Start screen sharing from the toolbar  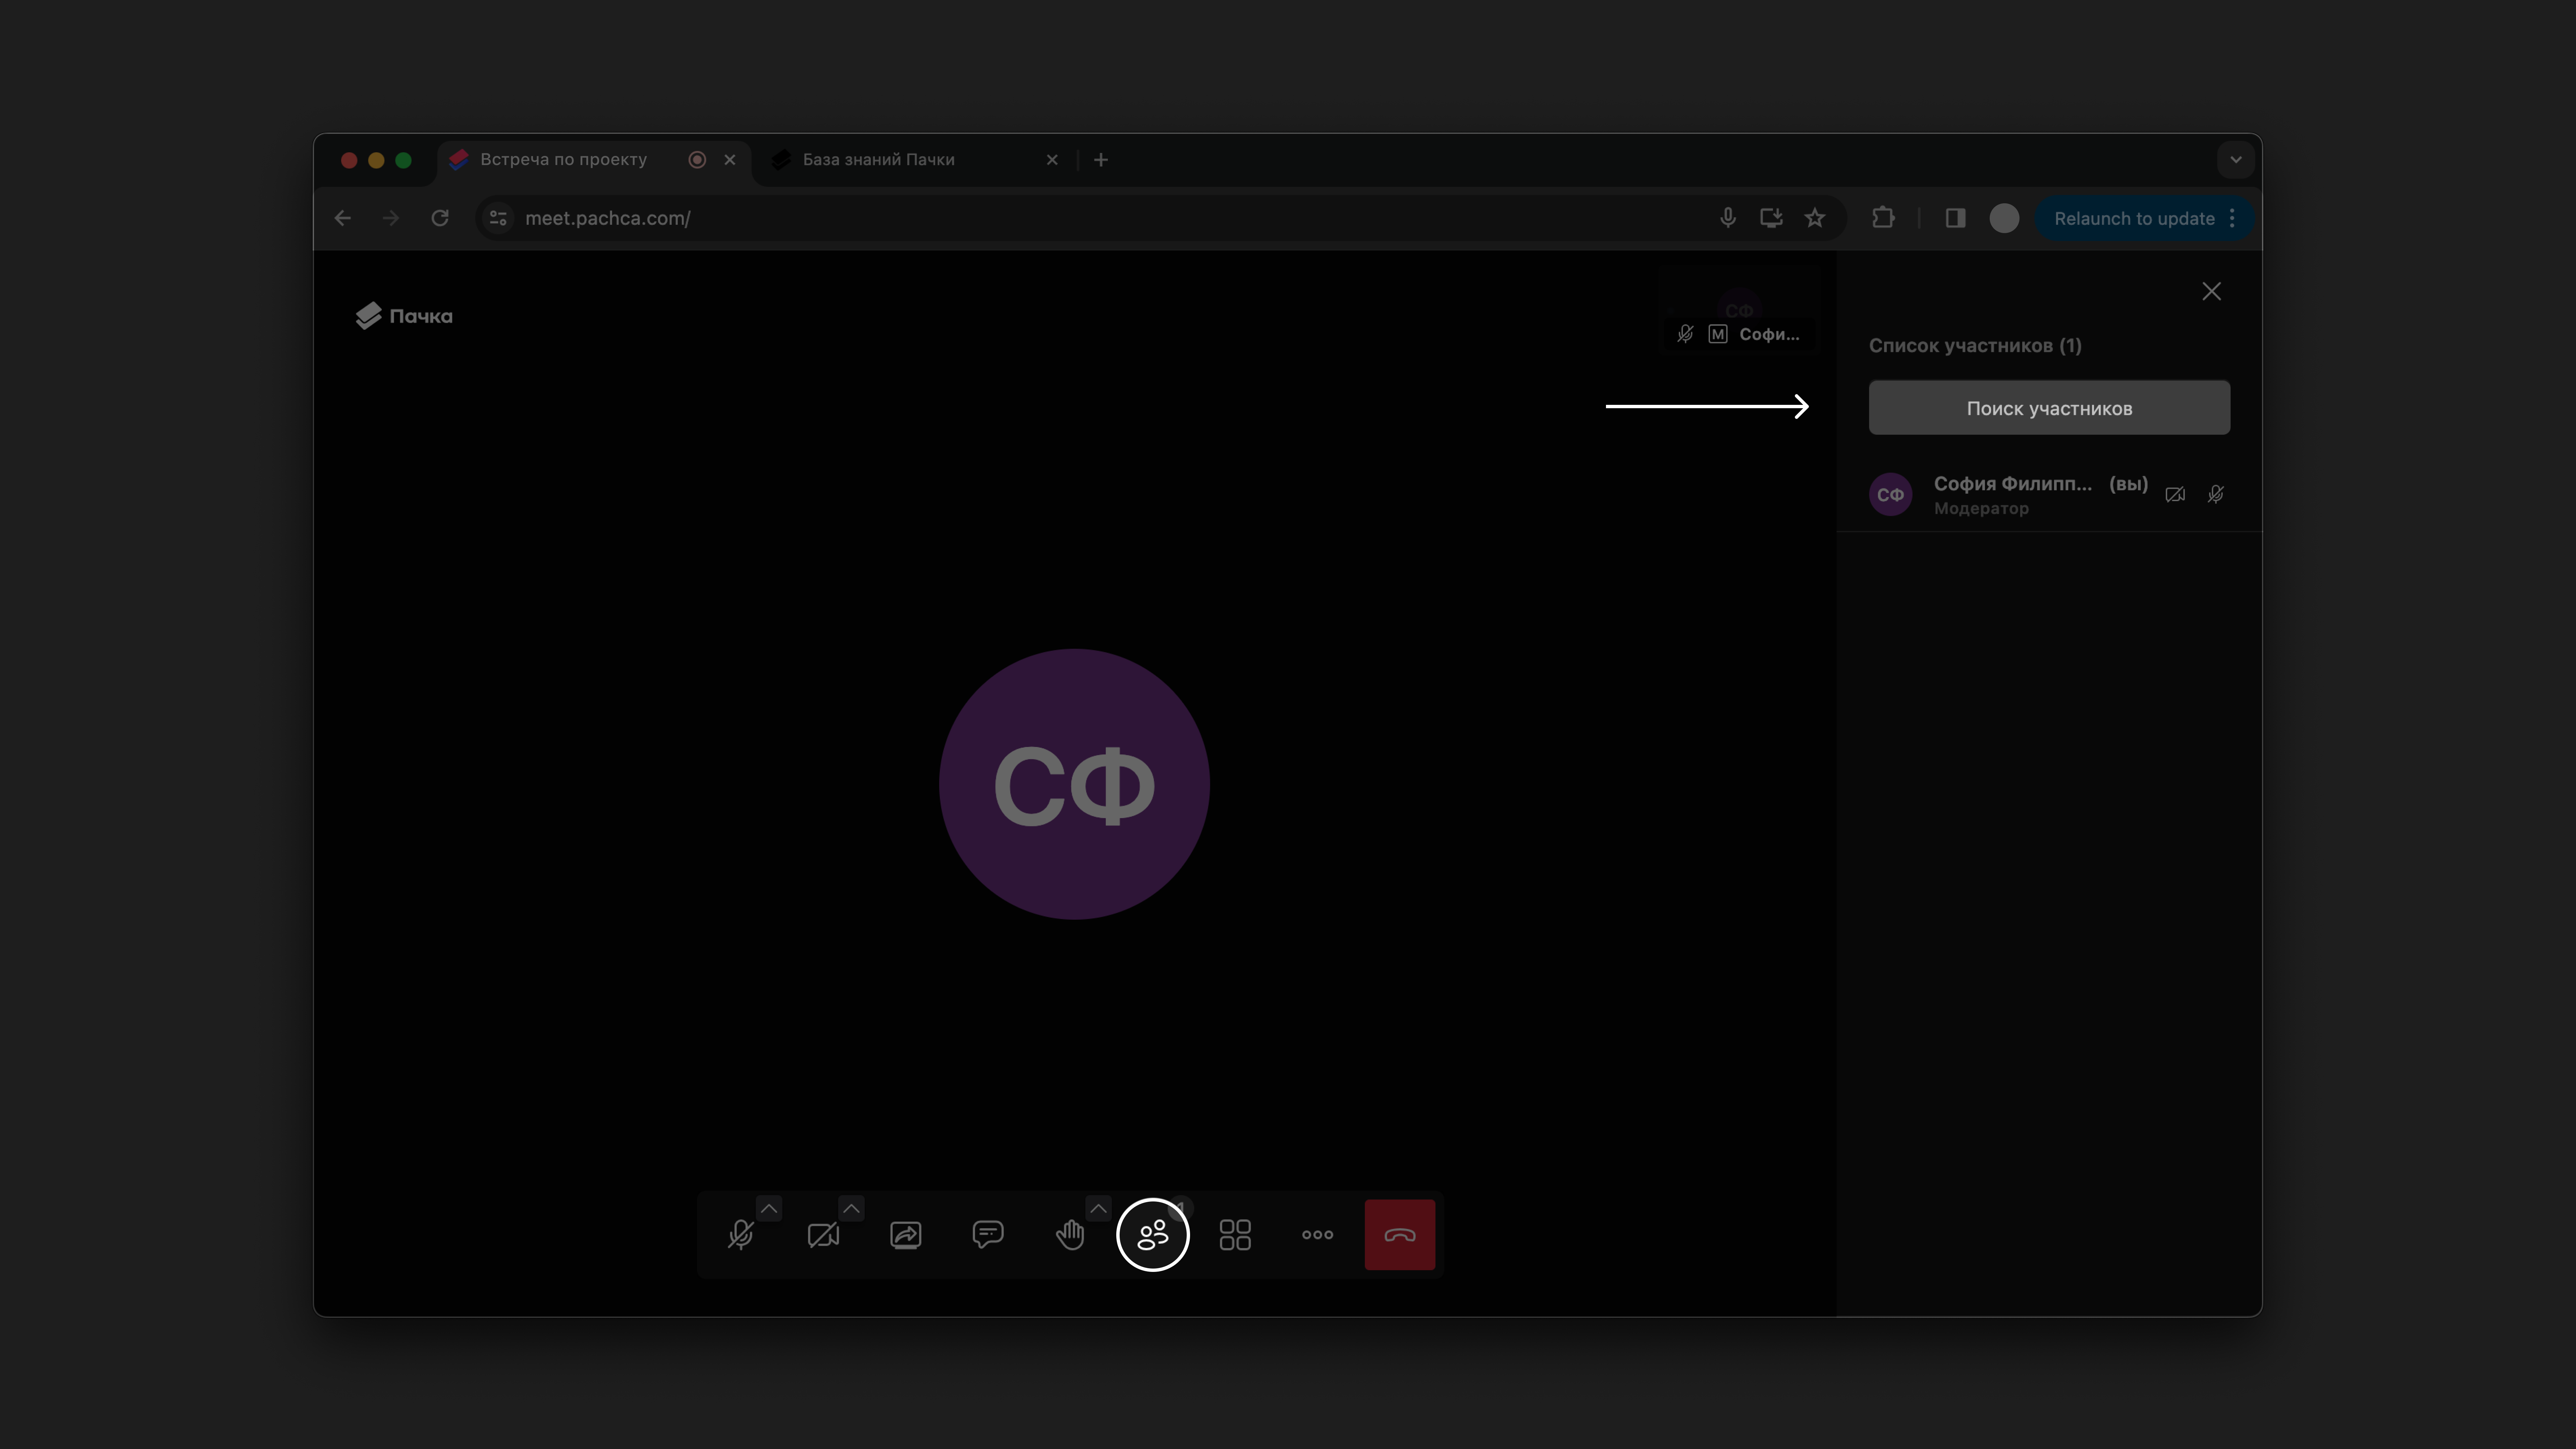tap(905, 1235)
